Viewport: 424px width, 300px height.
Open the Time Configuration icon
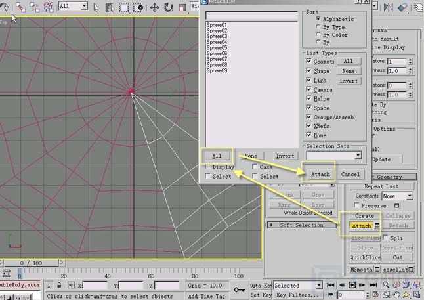pos(375,294)
